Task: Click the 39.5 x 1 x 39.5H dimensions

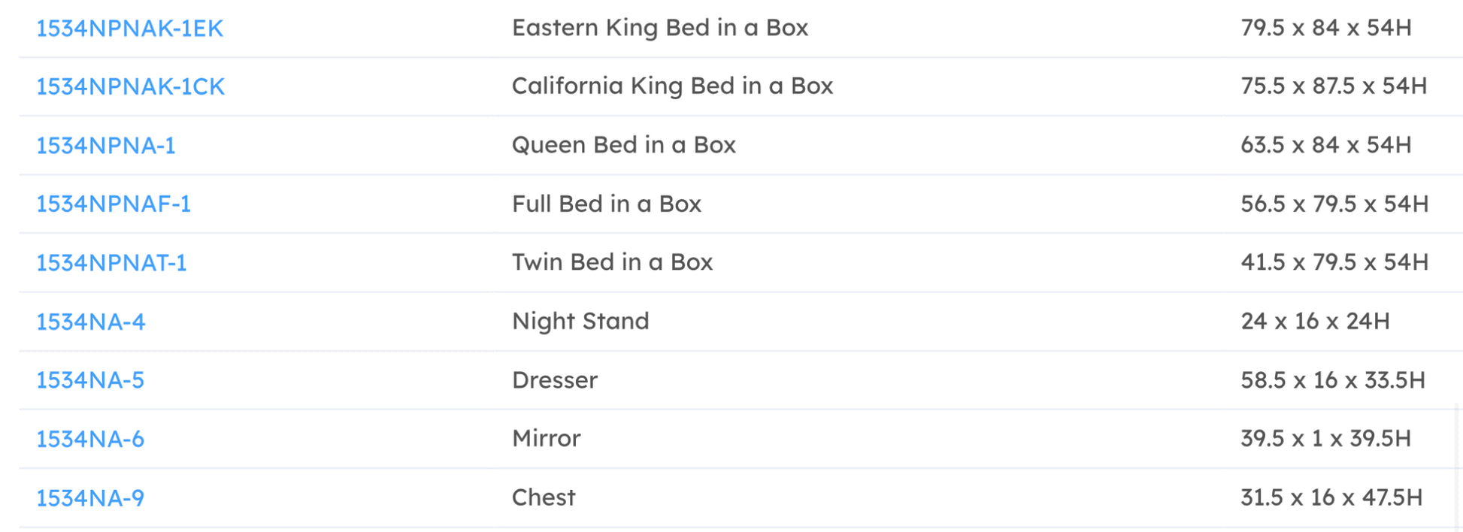Action: [x=1325, y=439]
